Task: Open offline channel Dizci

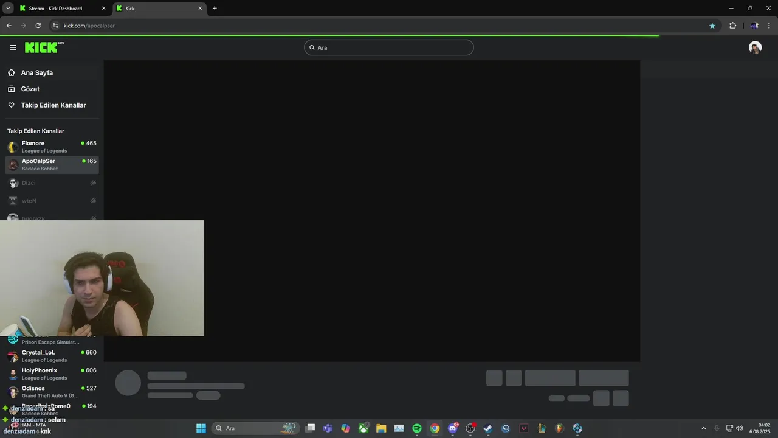Action: [52, 182]
